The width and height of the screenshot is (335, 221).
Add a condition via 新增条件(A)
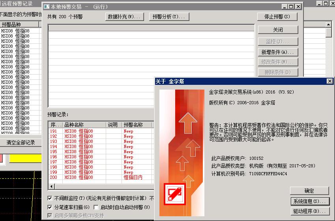[x=278, y=52]
